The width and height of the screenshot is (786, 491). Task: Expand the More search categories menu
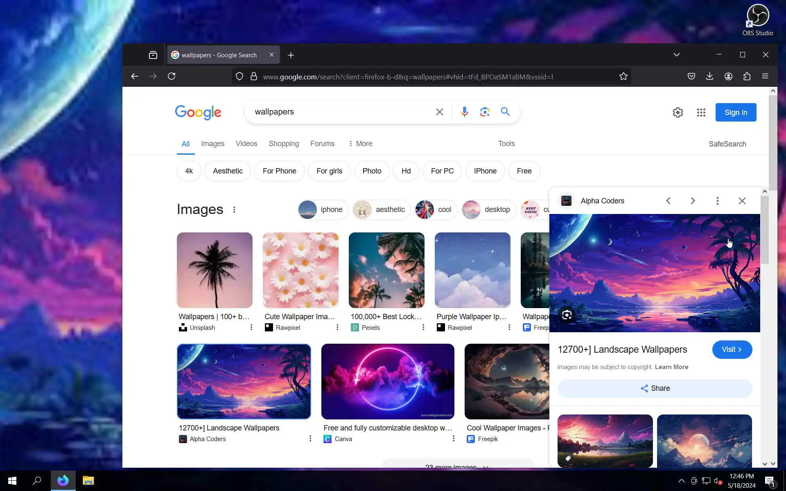coord(360,144)
